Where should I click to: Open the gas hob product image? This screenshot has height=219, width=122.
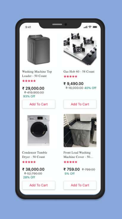point(80,49)
